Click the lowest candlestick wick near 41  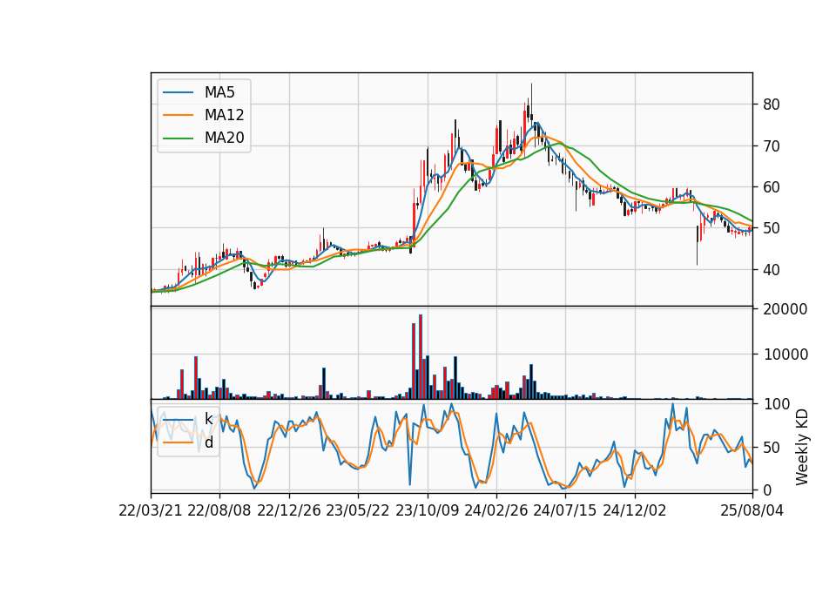point(697,246)
